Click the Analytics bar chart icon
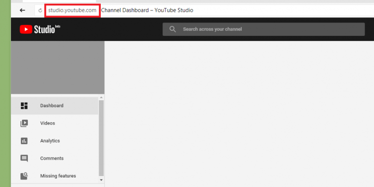Viewport: 374px width, 187px height. 24,141
